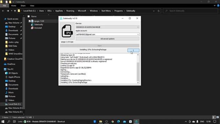This screenshot has height=124, width=220.
Task: Click AppData in the address path
Action: (x=59, y=11)
